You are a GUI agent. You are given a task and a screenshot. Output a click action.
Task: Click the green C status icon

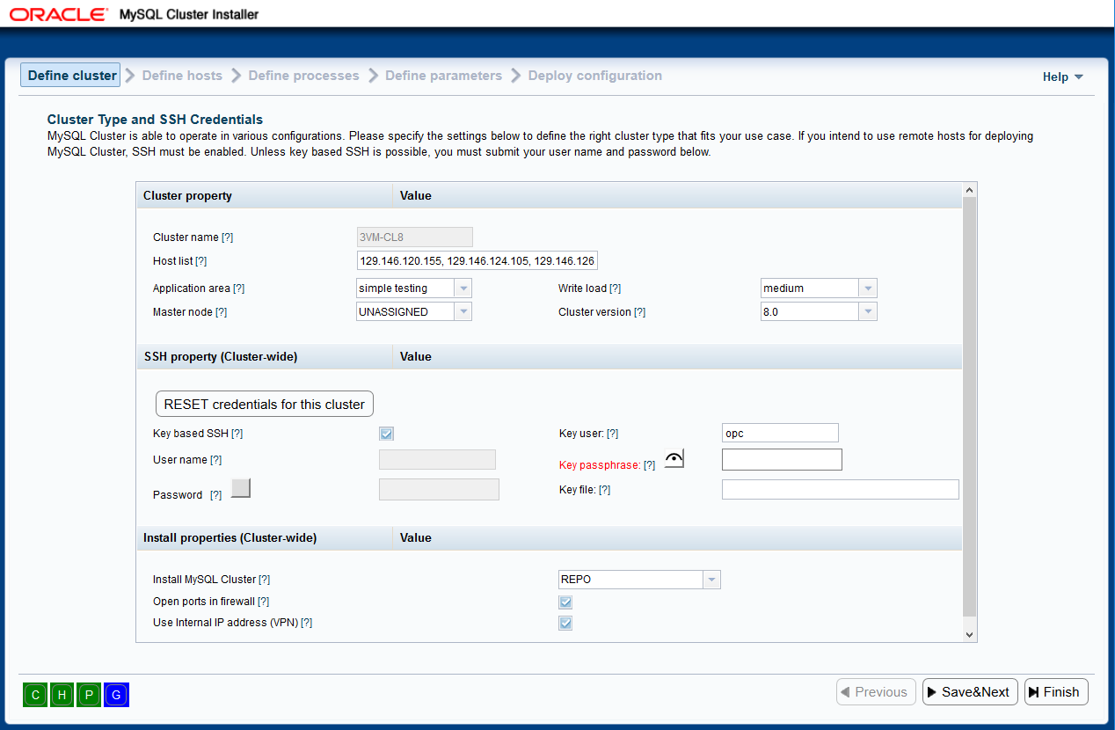point(35,695)
